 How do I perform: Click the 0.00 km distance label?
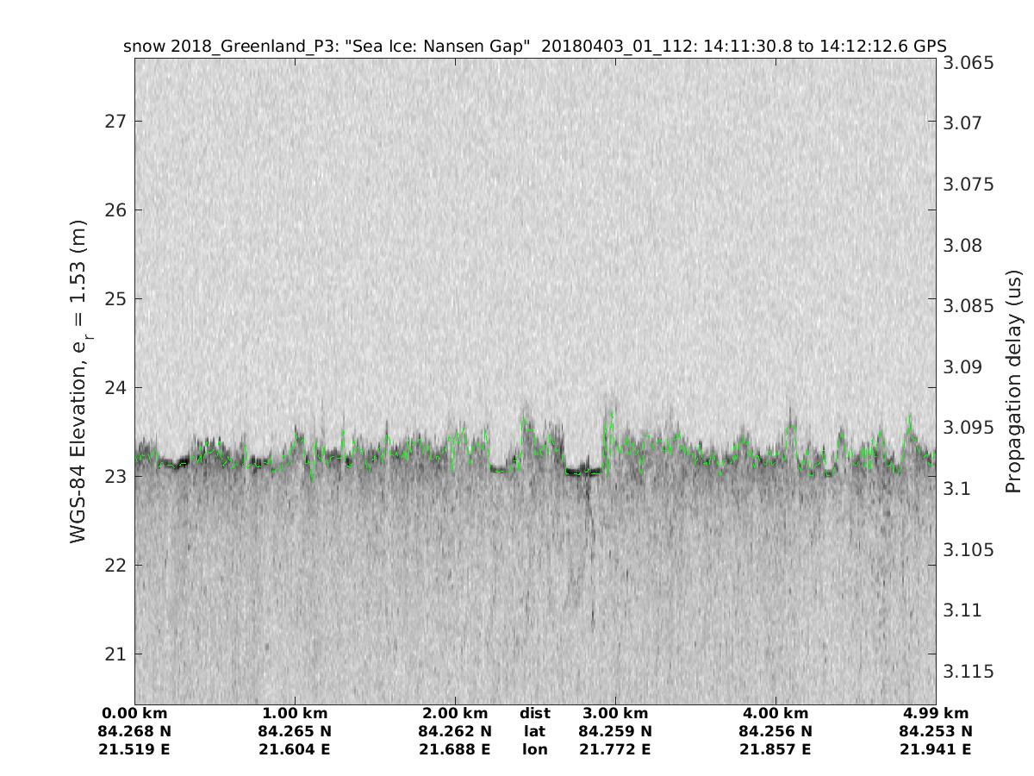[134, 713]
